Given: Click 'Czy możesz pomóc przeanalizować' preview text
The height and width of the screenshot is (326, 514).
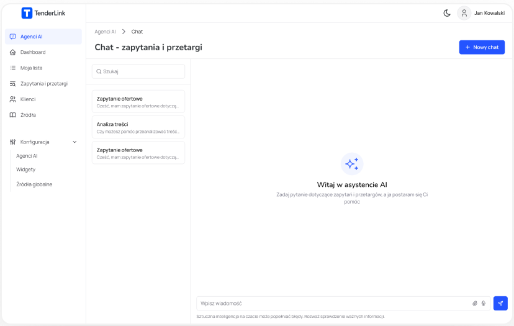Looking at the screenshot, I should click(138, 132).
